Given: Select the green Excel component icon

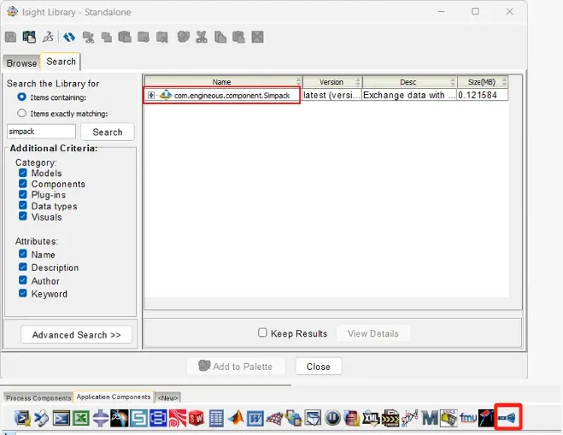Looking at the screenshot, I should [x=81, y=418].
